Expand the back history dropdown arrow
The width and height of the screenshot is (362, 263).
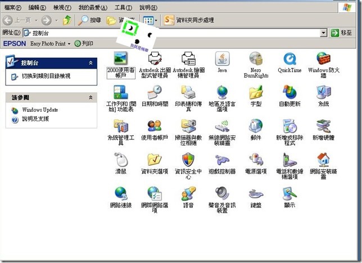36,20
